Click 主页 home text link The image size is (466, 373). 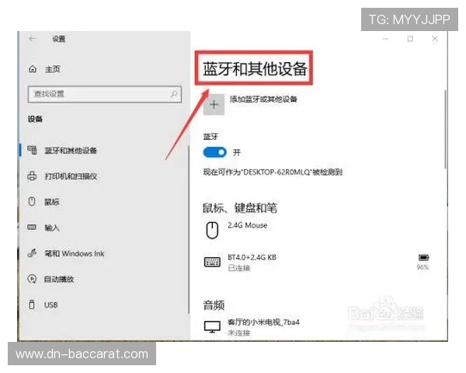click(x=53, y=69)
